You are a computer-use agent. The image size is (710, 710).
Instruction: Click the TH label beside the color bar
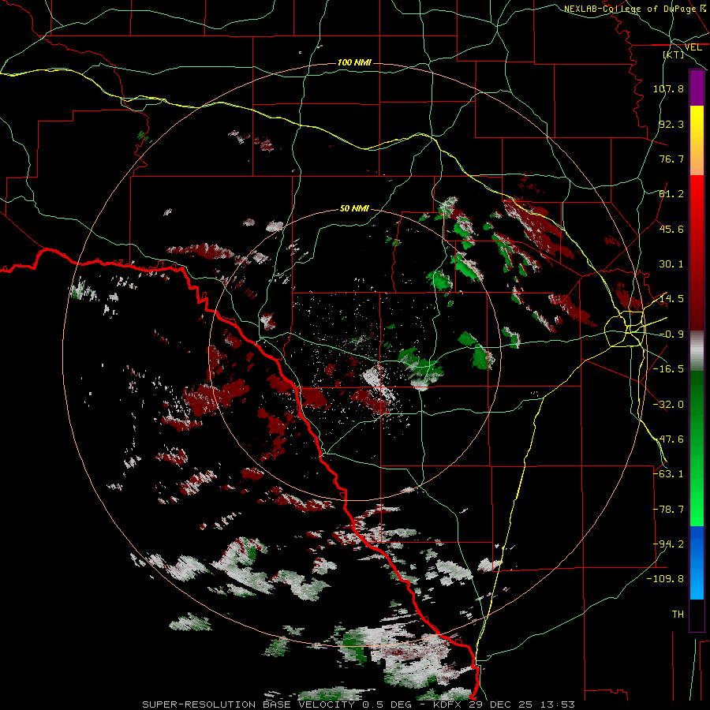pos(678,615)
